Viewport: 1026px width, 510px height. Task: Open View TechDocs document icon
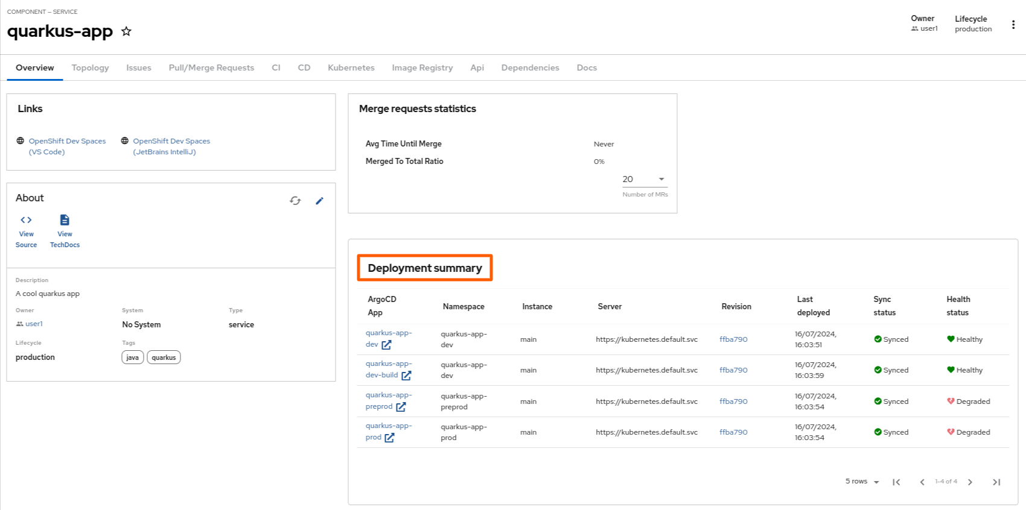click(x=65, y=220)
